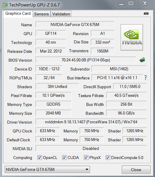Screen dimensions: 155x177
Task: Click the BIOS Version field
Action: click(x=86, y=60)
